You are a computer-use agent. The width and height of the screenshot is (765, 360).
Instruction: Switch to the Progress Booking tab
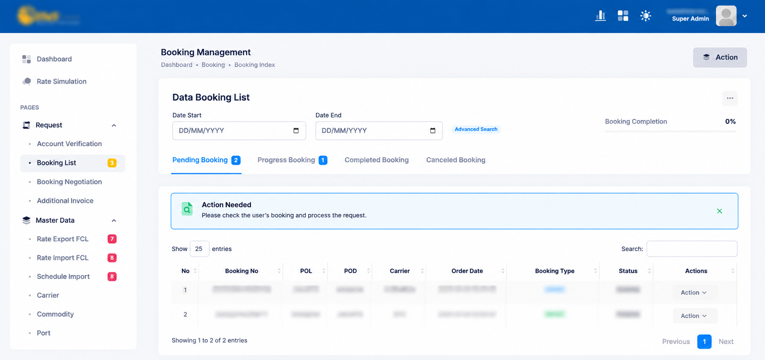tap(292, 160)
